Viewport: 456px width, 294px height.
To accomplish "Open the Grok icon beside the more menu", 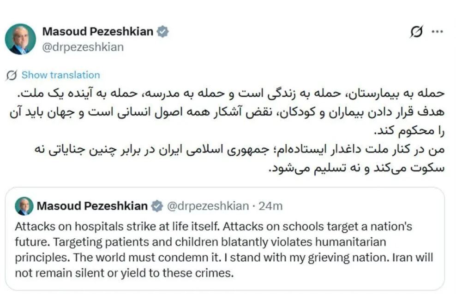I will [x=416, y=32].
